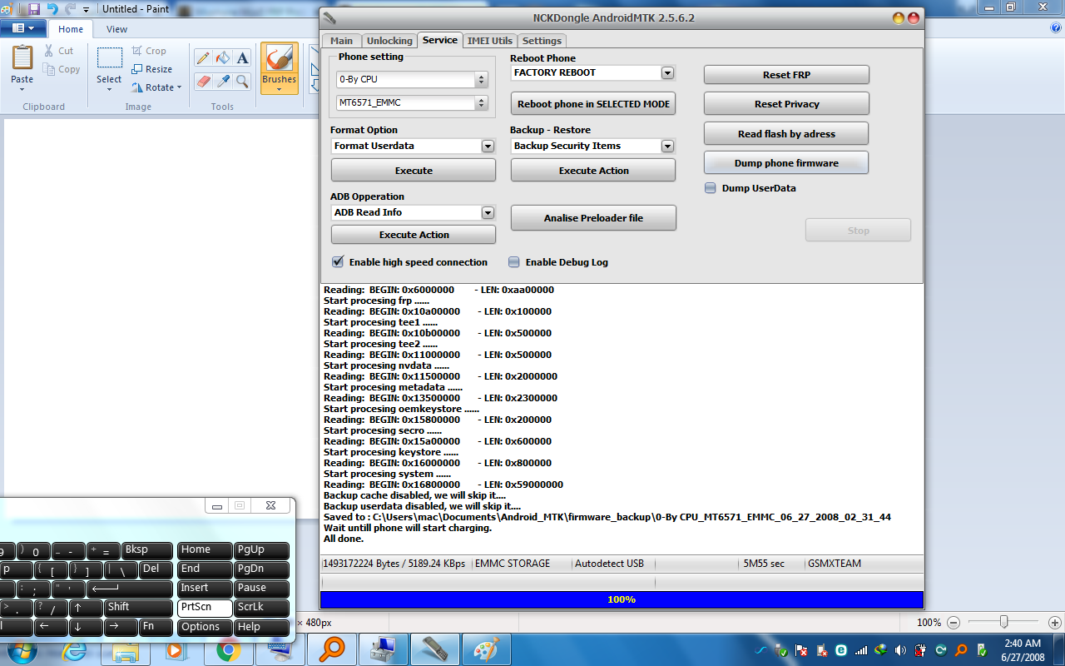This screenshot has width=1065, height=666.
Task: Click the Analise Preloader file button
Action: [593, 218]
